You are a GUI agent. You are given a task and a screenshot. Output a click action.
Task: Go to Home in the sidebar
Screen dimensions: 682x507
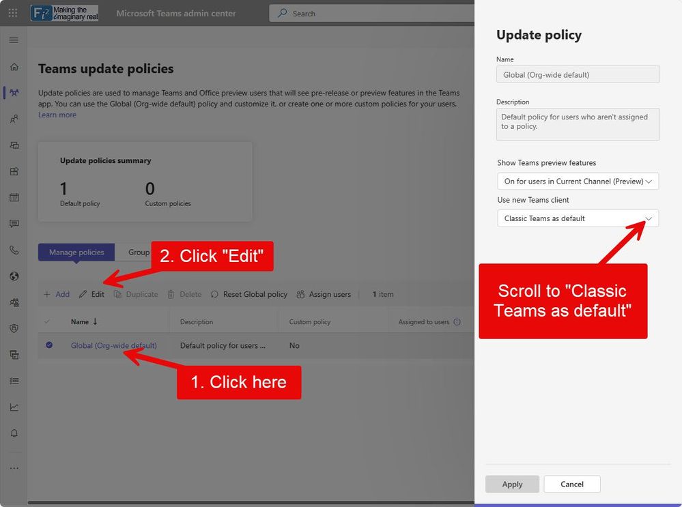14,66
